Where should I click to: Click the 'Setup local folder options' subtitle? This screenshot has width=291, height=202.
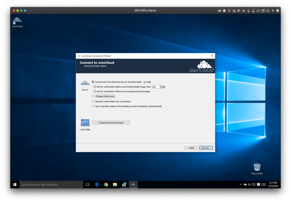[95, 66]
